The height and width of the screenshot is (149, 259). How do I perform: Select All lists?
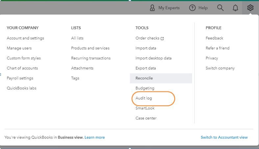point(77,38)
